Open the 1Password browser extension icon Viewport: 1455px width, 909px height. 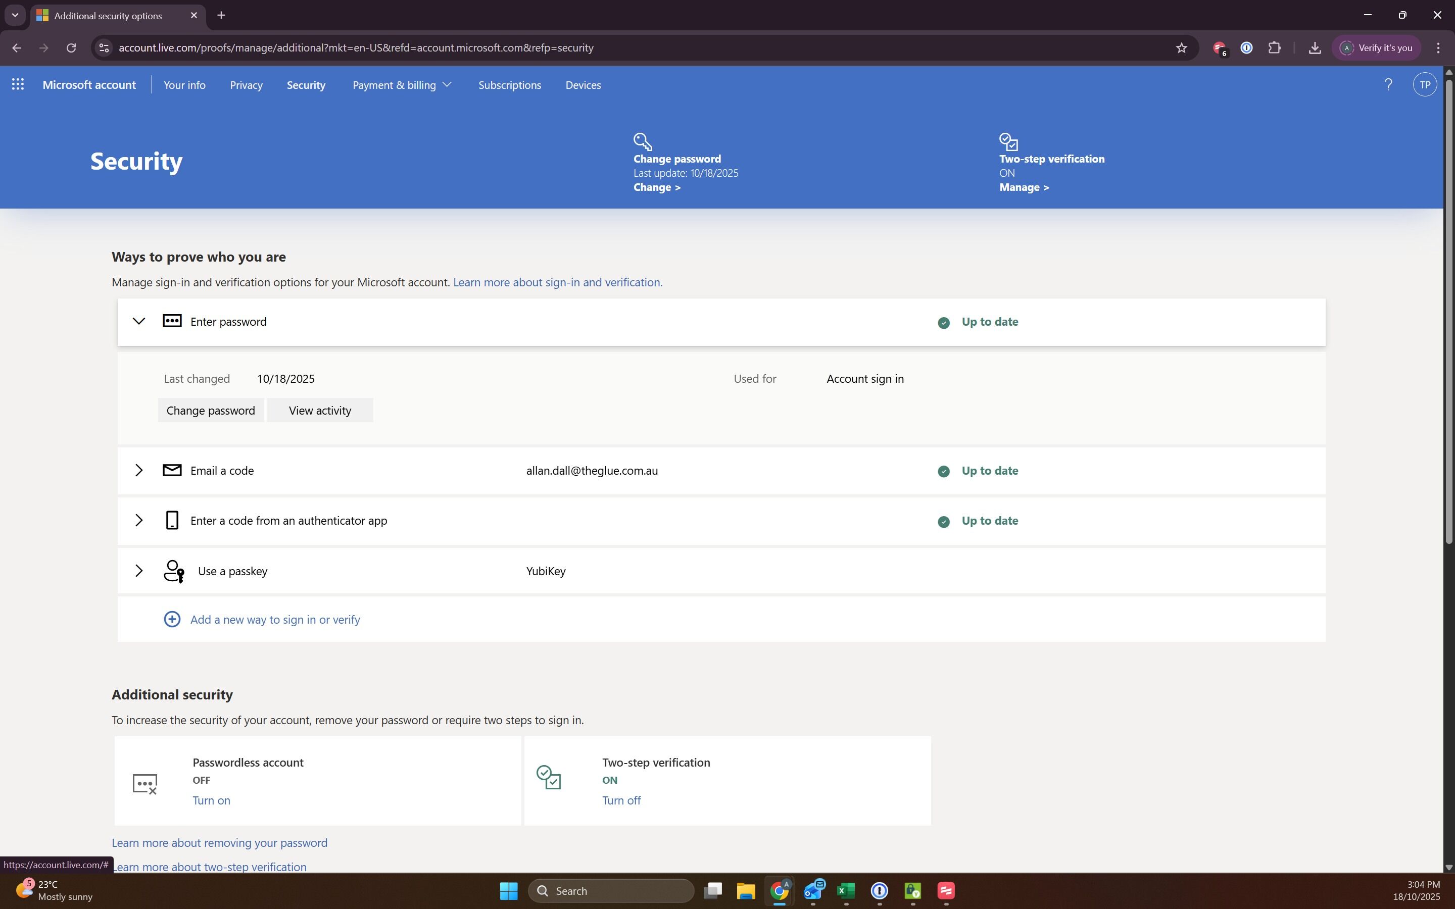1246,47
